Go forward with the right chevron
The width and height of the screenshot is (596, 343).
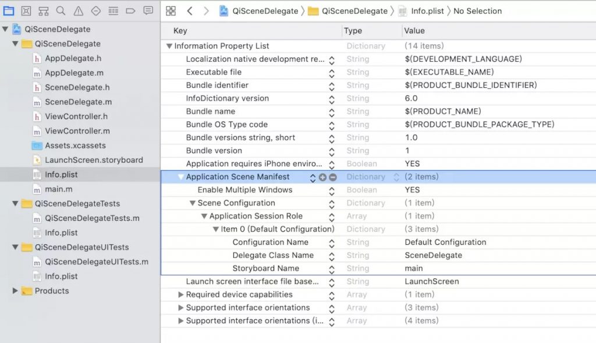[x=206, y=11]
